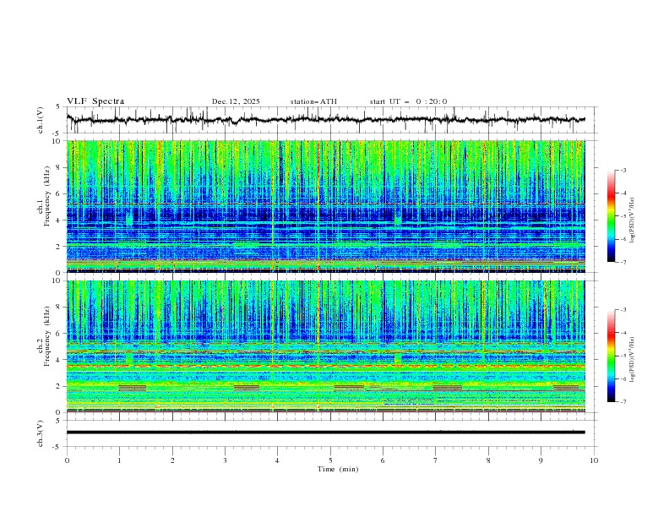Click the ch.1 color bar "log(PSD)(V²/Hz)" label
Screen dimensions: 669x517
click(632, 220)
